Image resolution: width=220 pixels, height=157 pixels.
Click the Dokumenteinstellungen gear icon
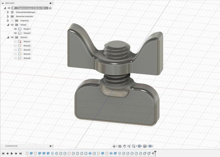pyautogui.click(x=12, y=12)
